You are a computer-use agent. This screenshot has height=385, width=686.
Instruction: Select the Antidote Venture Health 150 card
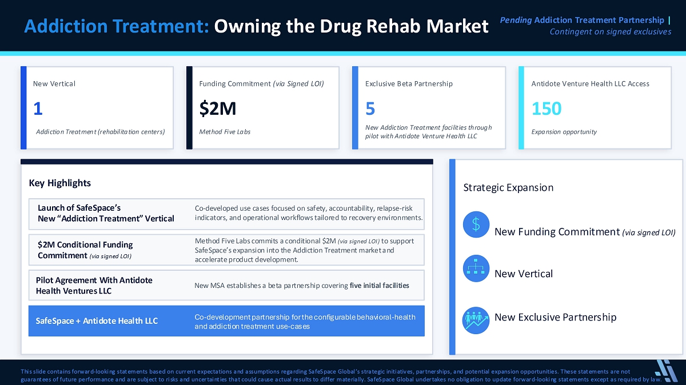click(595, 108)
